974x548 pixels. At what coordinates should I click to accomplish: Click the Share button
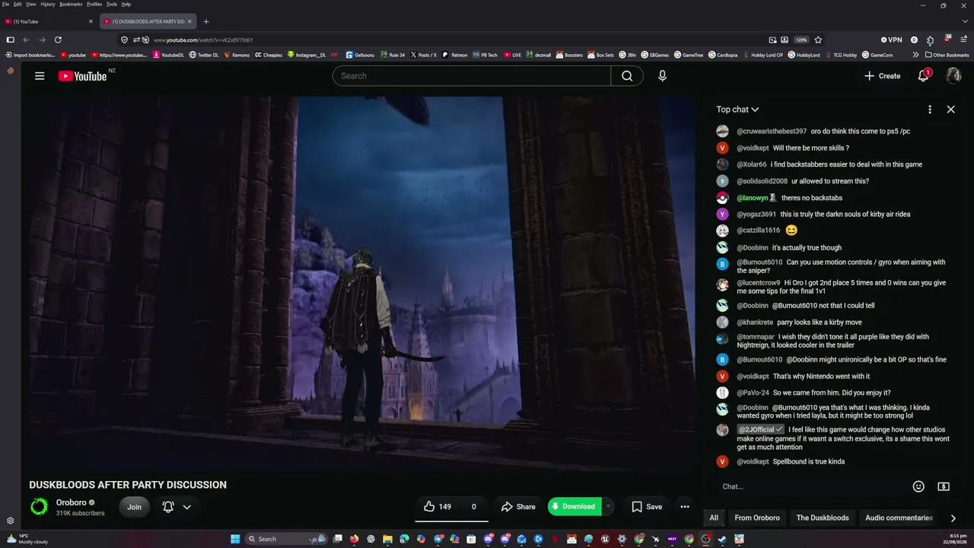tap(518, 507)
